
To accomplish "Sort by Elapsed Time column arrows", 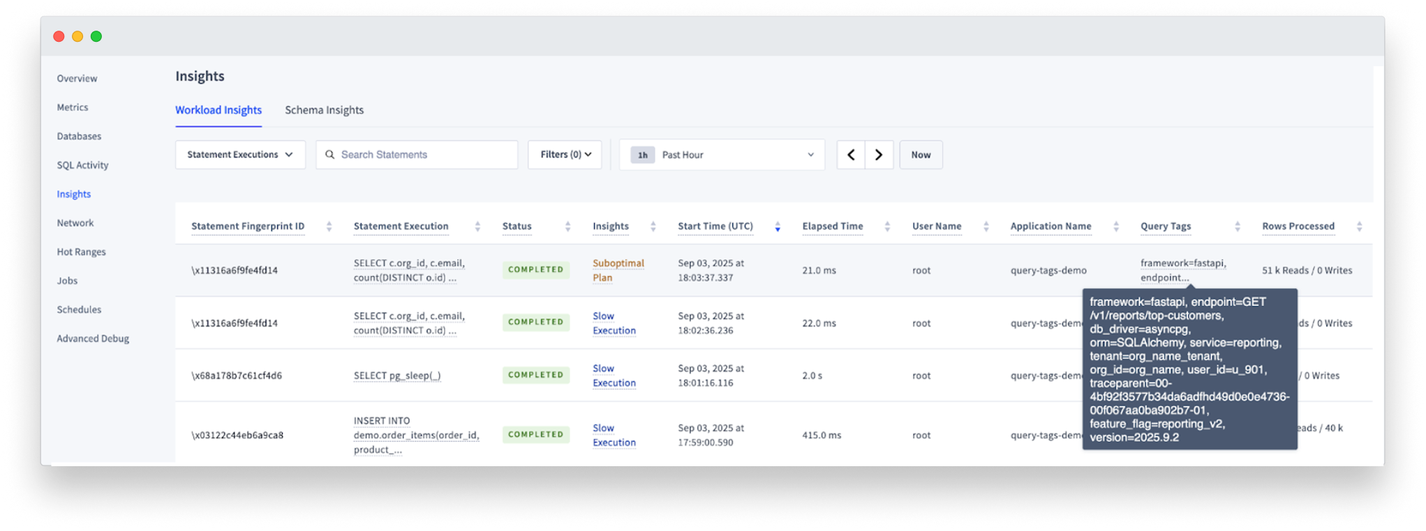I will pos(887,226).
